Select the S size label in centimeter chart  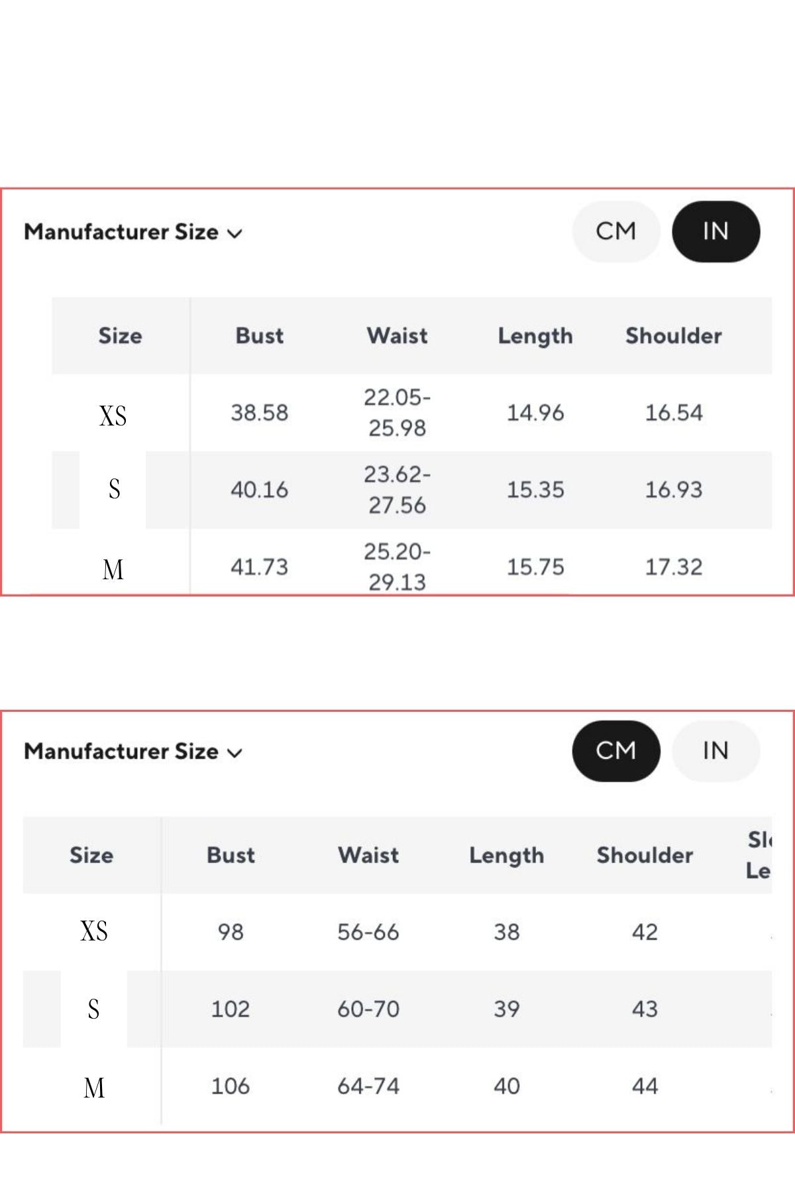click(x=94, y=1009)
